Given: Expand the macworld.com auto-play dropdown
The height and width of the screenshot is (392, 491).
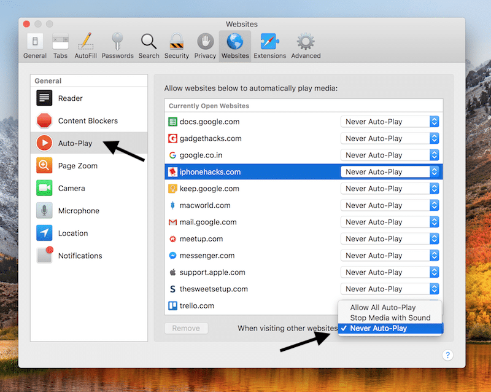Looking at the screenshot, I should (x=390, y=205).
